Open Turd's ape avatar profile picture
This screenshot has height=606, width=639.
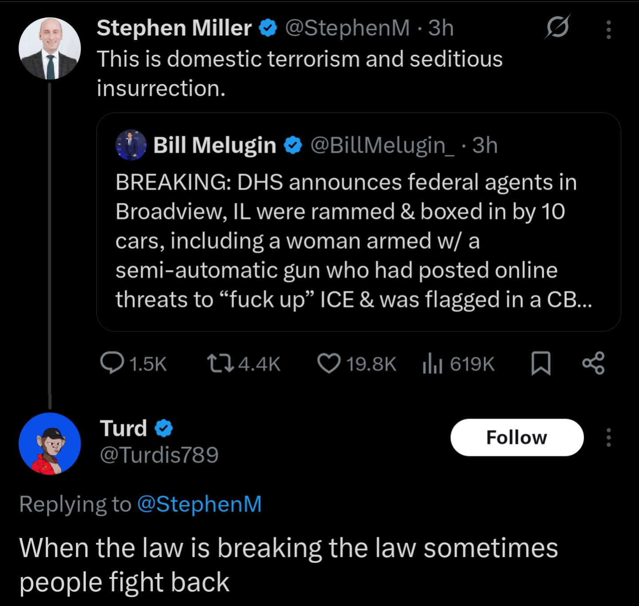click(50, 444)
